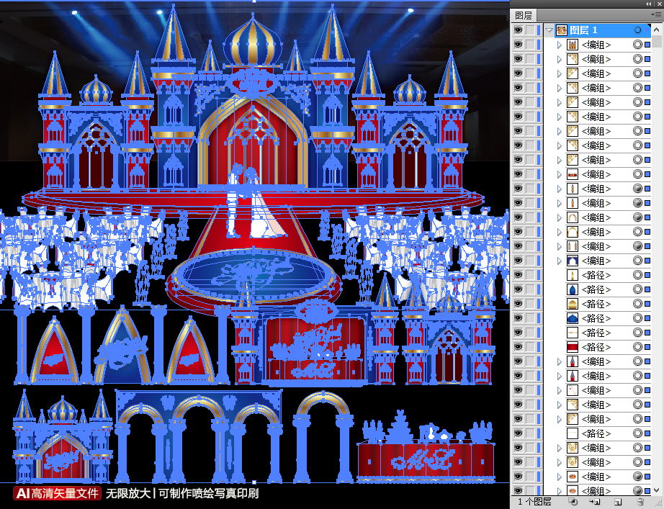Click the round blue stage on canvas
The width and height of the screenshot is (664, 509).
(x=254, y=274)
